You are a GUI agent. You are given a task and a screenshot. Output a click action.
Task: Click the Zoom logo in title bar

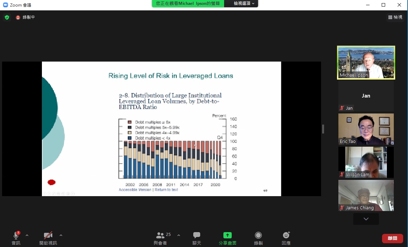coord(5,5)
